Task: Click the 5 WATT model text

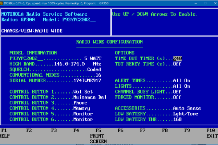Action: tap(93, 58)
